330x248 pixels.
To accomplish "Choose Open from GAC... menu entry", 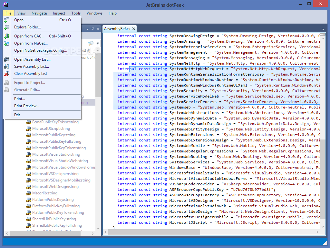I will tap(42, 36).
